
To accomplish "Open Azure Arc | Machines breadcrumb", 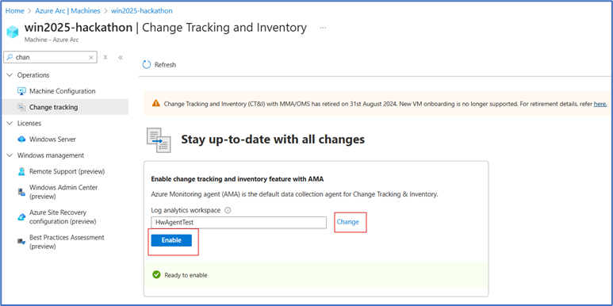I will pyautogui.click(x=67, y=11).
